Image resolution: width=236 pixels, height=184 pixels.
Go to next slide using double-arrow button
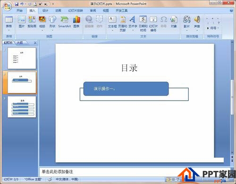click(x=232, y=160)
